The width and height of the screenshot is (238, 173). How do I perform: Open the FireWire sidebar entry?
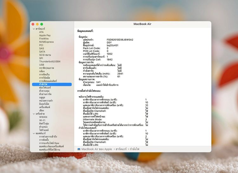click(x=44, y=39)
